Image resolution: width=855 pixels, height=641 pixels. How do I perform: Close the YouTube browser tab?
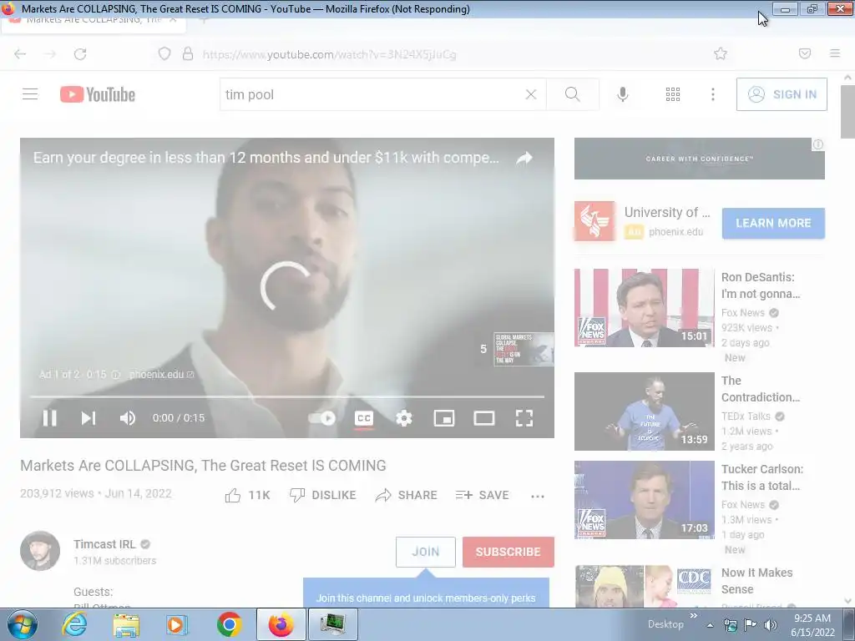173,20
